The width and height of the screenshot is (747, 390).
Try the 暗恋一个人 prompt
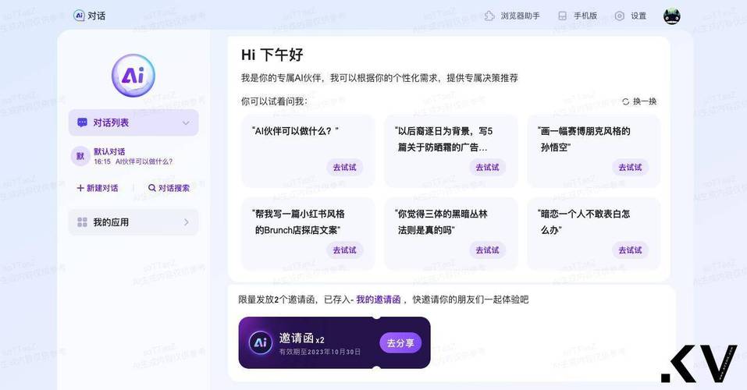[630, 250]
